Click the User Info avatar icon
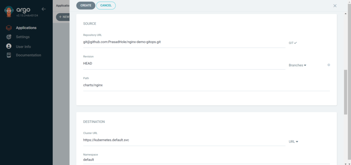Image resolution: width=351 pixels, height=165 pixels. click(x=9, y=46)
